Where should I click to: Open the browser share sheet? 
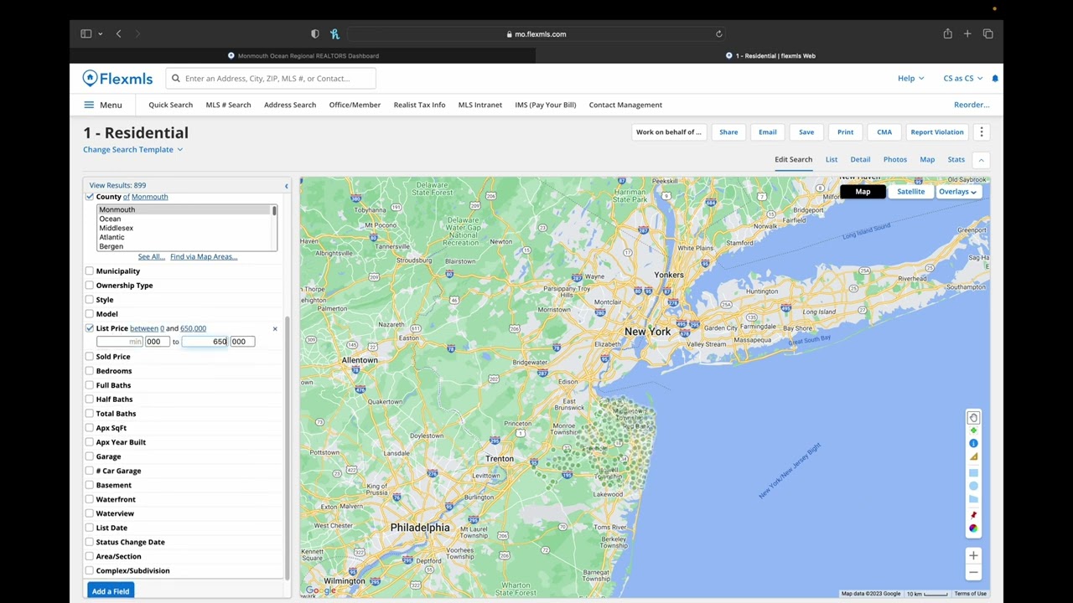[947, 34]
